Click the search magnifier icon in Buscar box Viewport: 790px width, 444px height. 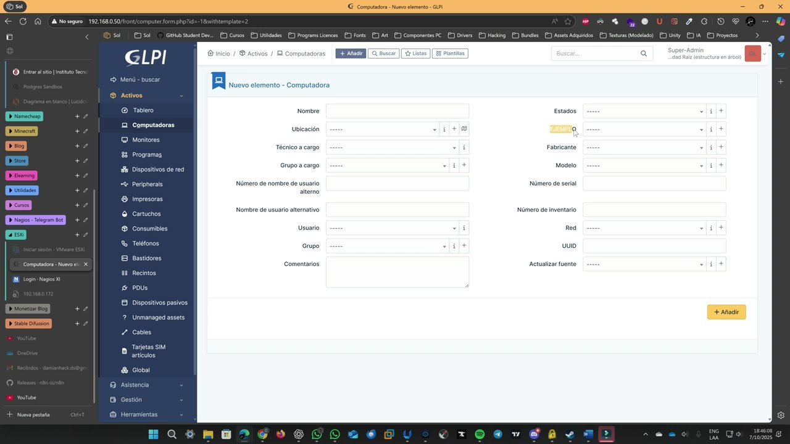coord(644,54)
